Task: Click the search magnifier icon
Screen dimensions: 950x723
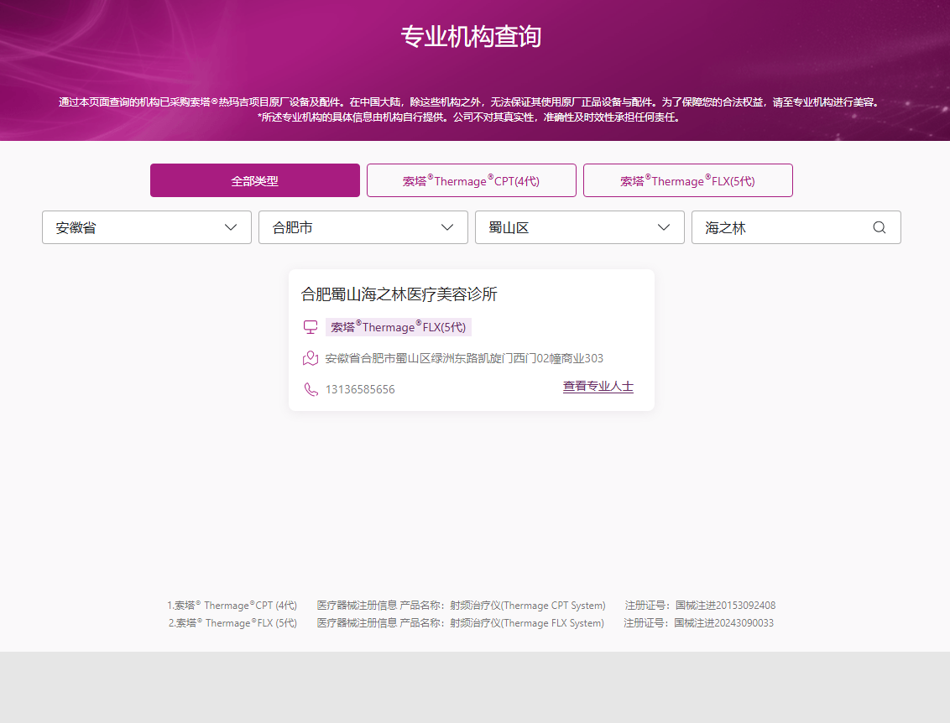Action: coord(880,227)
